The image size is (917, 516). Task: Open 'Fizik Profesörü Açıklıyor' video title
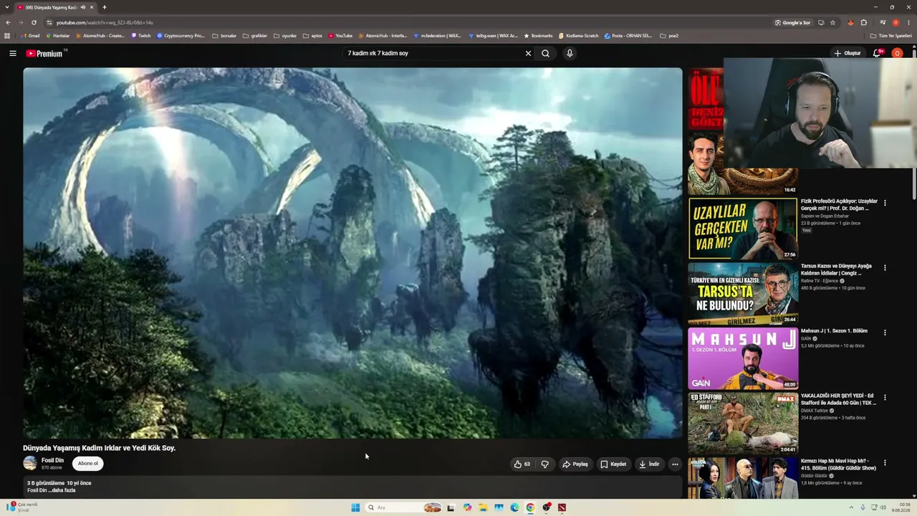(x=839, y=204)
